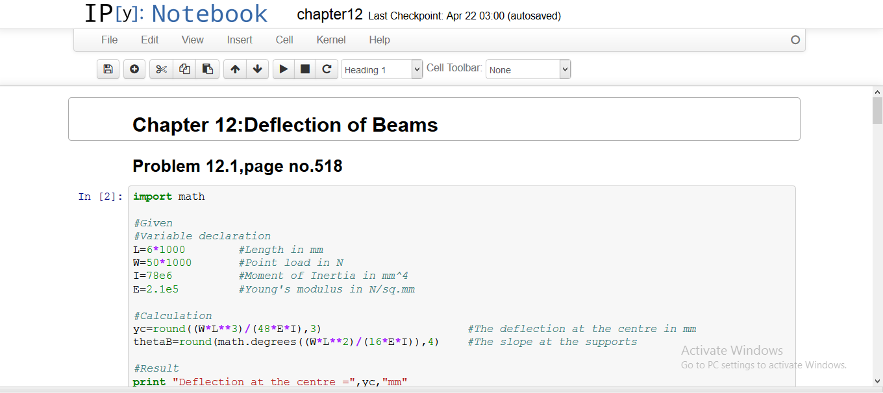Paste cell below using clipboard icon
This screenshot has height=393, width=883.
click(207, 69)
